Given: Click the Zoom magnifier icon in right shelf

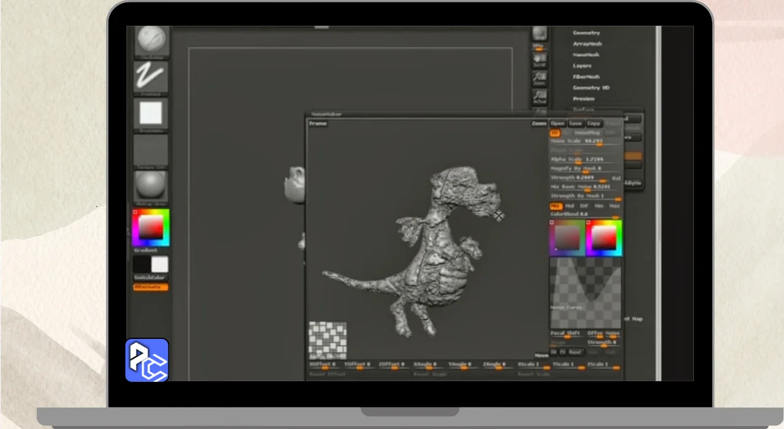Looking at the screenshot, I should [539, 79].
